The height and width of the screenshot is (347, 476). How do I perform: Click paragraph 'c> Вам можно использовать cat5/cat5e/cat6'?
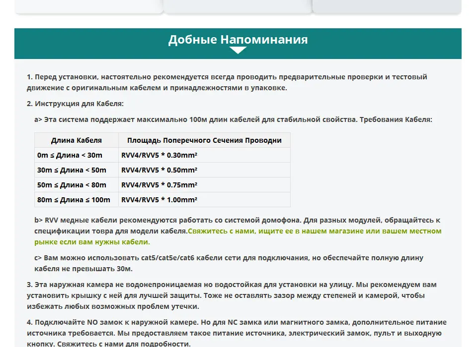[229, 263]
